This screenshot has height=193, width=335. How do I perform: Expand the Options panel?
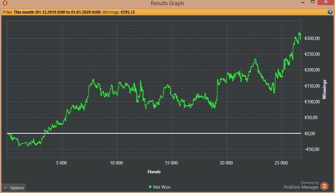[14, 188]
